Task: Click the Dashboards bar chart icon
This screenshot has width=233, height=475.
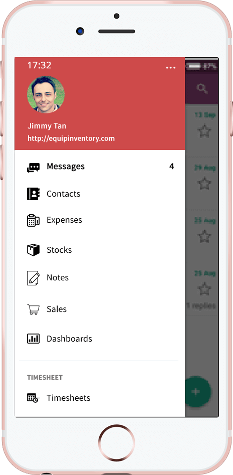Action: click(33, 339)
